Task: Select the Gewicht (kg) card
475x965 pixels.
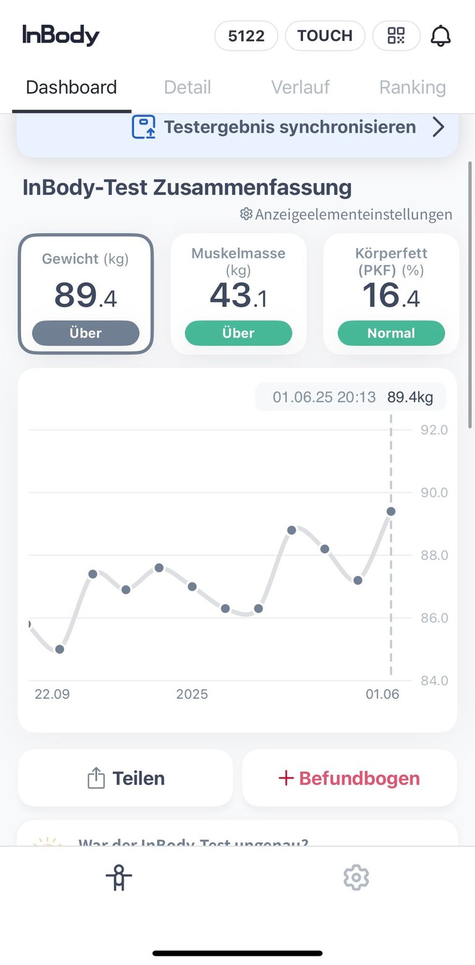Action: click(86, 294)
